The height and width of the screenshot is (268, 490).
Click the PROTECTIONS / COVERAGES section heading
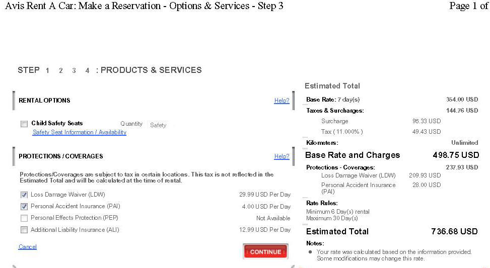(61, 156)
